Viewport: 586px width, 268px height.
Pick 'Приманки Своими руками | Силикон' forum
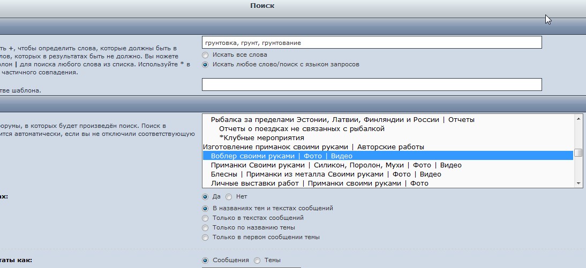(x=336, y=165)
